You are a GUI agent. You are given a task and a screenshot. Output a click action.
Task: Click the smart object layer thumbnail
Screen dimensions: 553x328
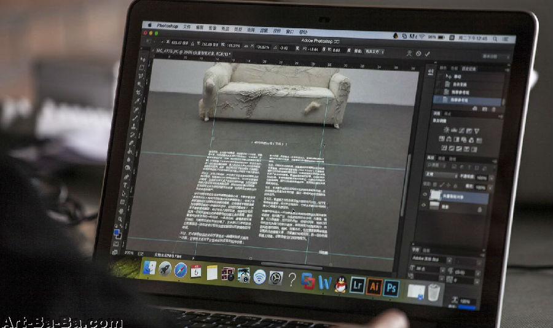tap(436, 195)
